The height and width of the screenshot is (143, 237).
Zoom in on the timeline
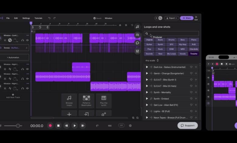point(133,118)
